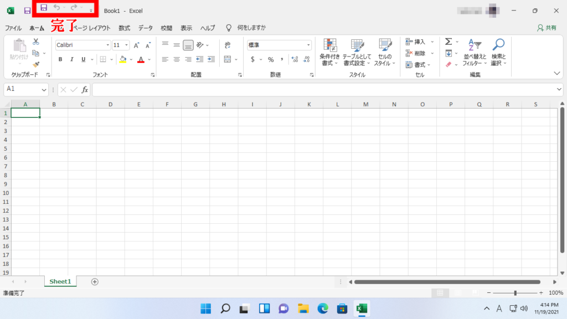This screenshot has height=319, width=567.
Task: Click Save in the Quick Access Toolbar
Action: click(44, 7)
